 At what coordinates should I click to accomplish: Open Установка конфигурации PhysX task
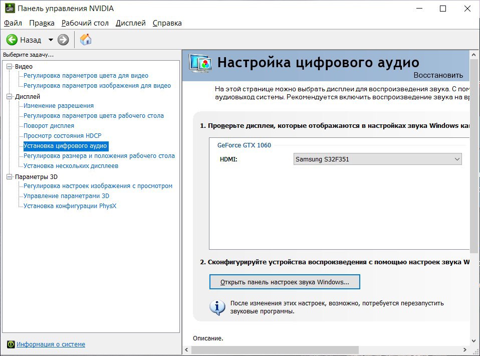pyautogui.click(x=70, y=206)
